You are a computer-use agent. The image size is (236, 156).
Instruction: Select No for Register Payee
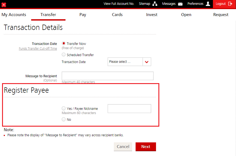tap(64, 119)
